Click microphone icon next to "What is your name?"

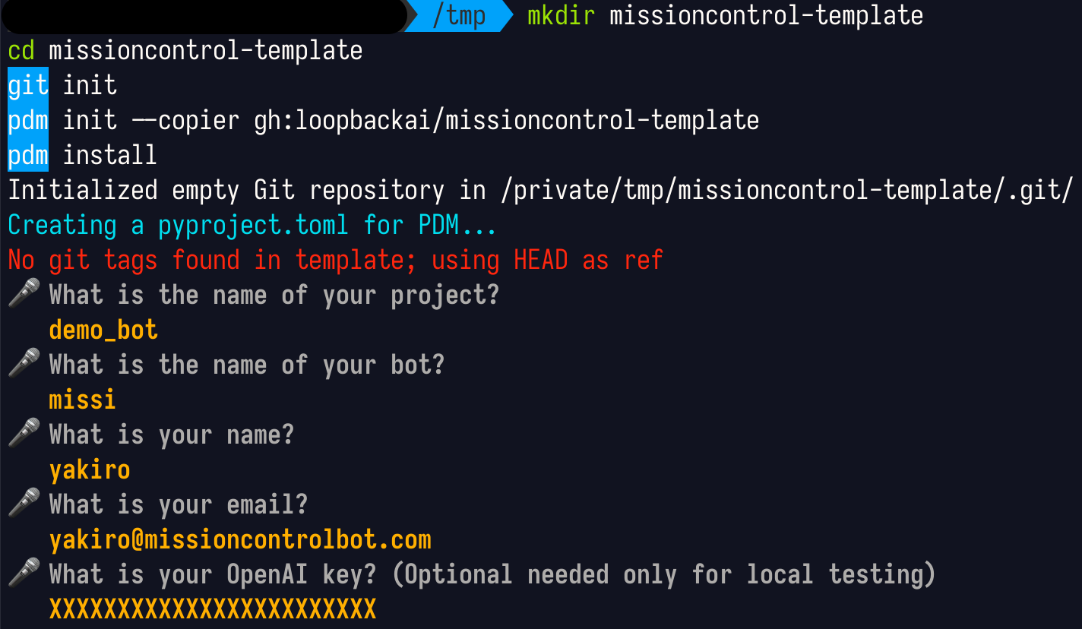(x=24, y=435)
